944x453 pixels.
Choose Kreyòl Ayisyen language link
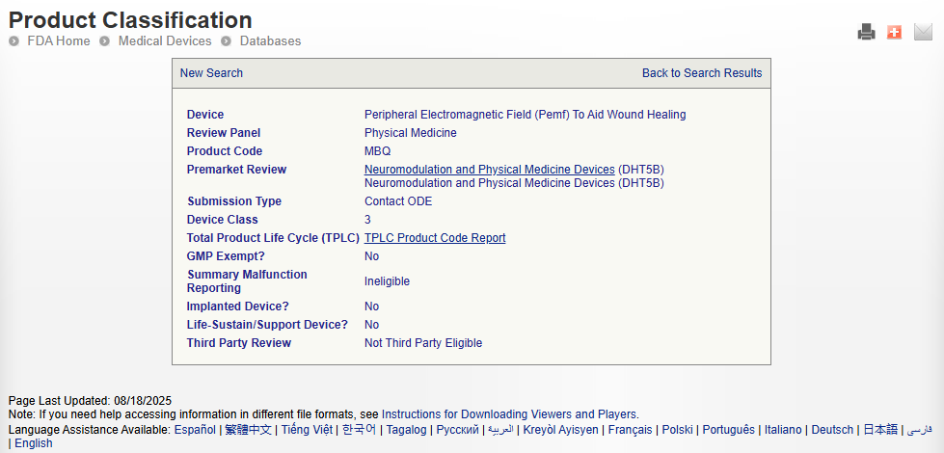[560, 430]
